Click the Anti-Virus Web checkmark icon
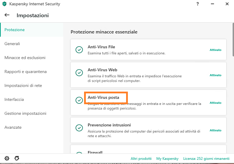 tap(79, 73)
